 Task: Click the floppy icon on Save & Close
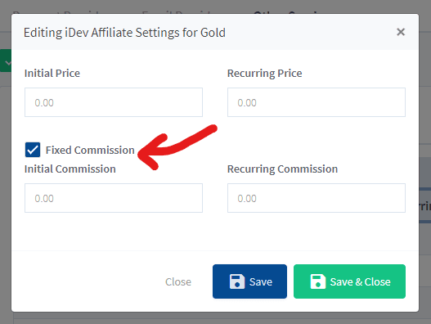pyautogui.click(x=318, y=281)
